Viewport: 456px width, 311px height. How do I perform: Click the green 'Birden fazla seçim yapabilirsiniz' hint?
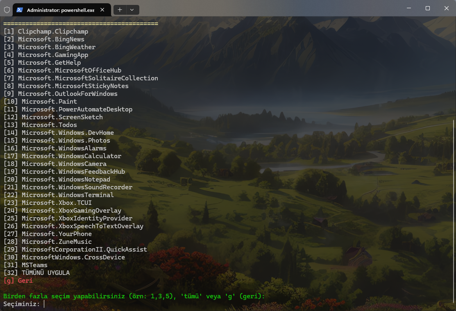click(134, 296)
